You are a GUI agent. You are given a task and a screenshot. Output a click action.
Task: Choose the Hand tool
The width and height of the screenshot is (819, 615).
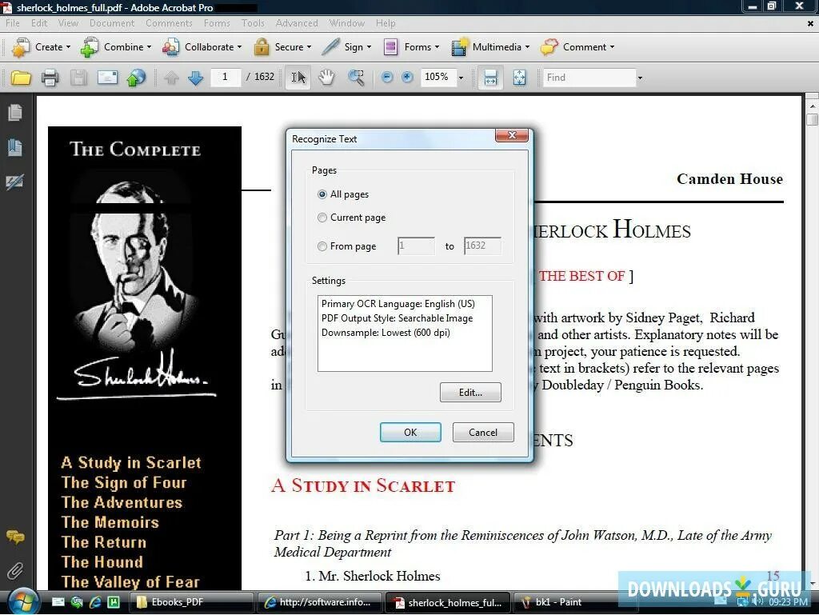[x=326, y=78]
